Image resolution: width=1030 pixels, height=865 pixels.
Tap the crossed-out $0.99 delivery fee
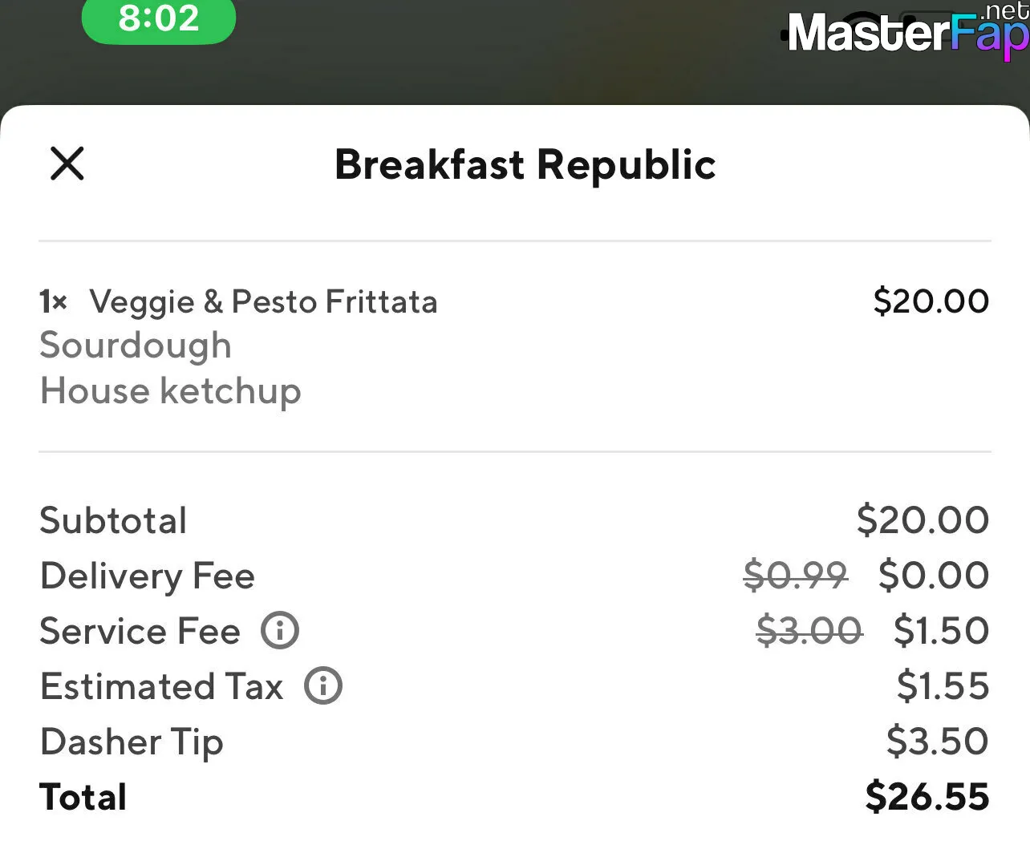(796, 575)
